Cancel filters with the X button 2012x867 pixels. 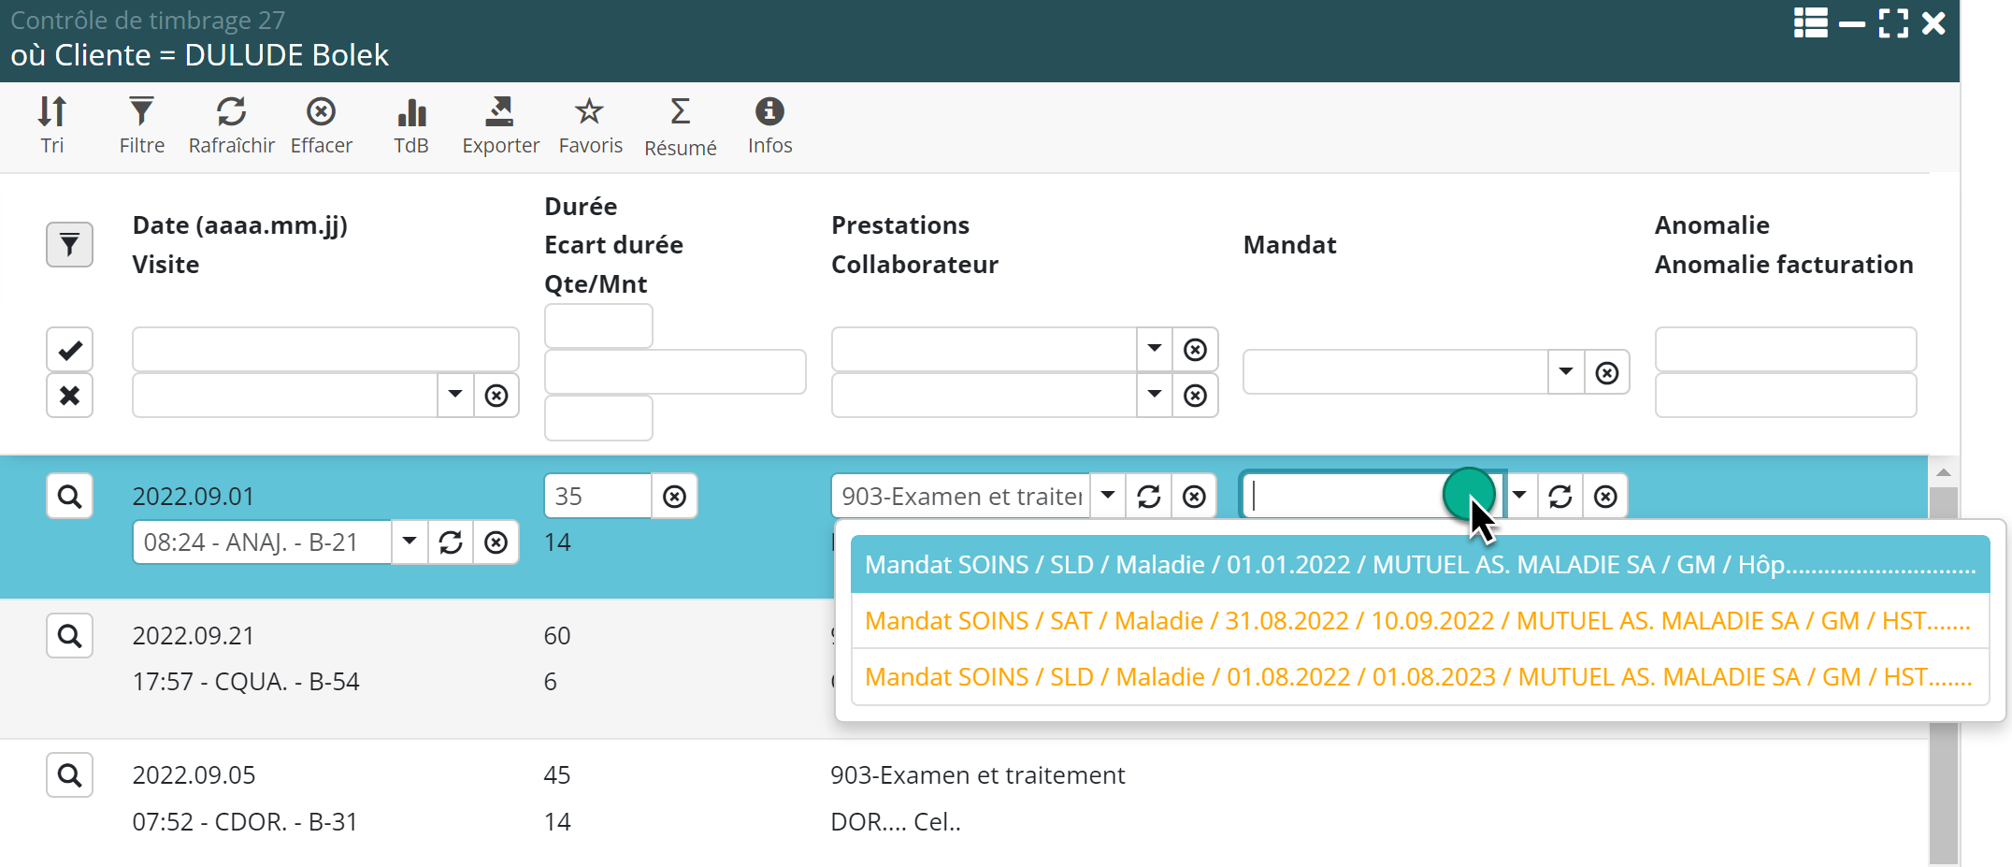tap(69, 396)
